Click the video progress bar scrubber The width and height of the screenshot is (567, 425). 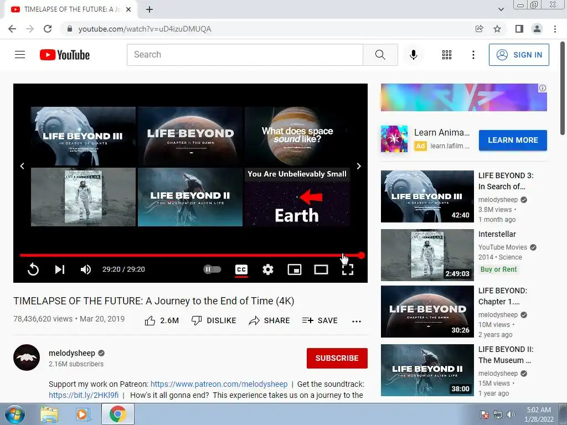coord(361,256)
